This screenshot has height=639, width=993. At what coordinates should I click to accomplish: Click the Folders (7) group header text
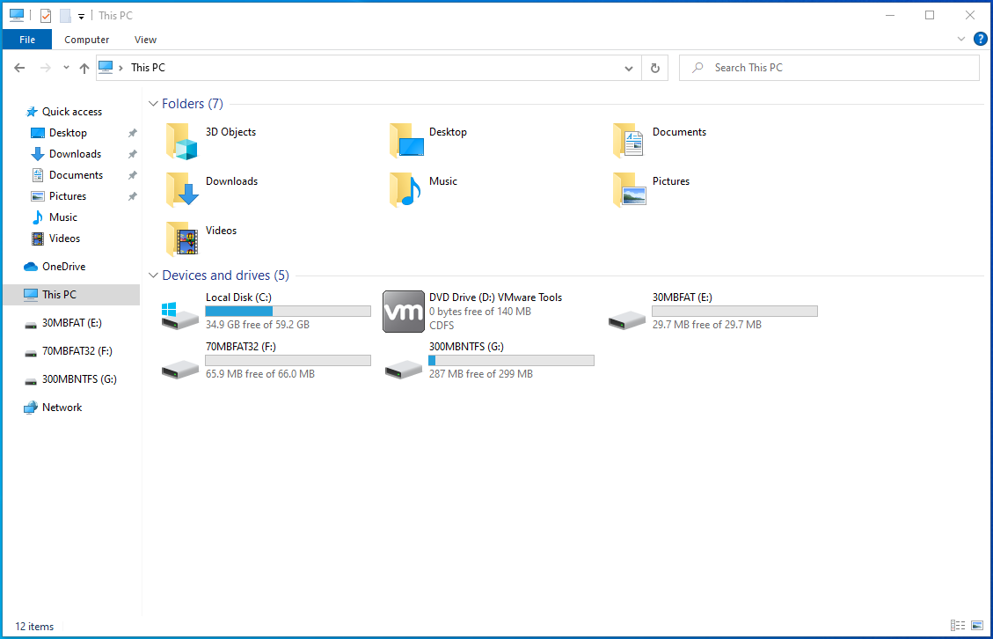pyautogui.click(x=193, y=103)
